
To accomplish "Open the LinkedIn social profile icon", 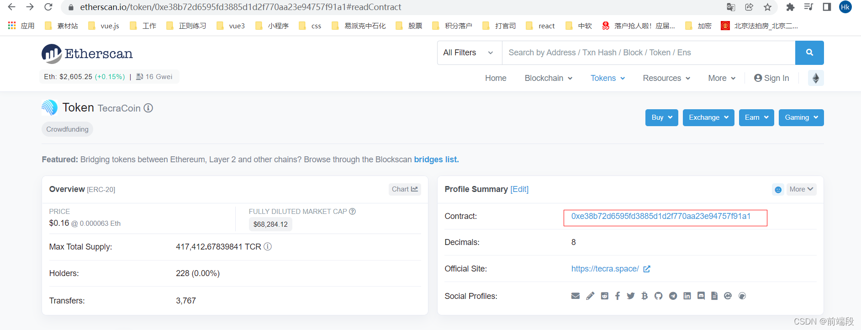I will pos(687,296).
